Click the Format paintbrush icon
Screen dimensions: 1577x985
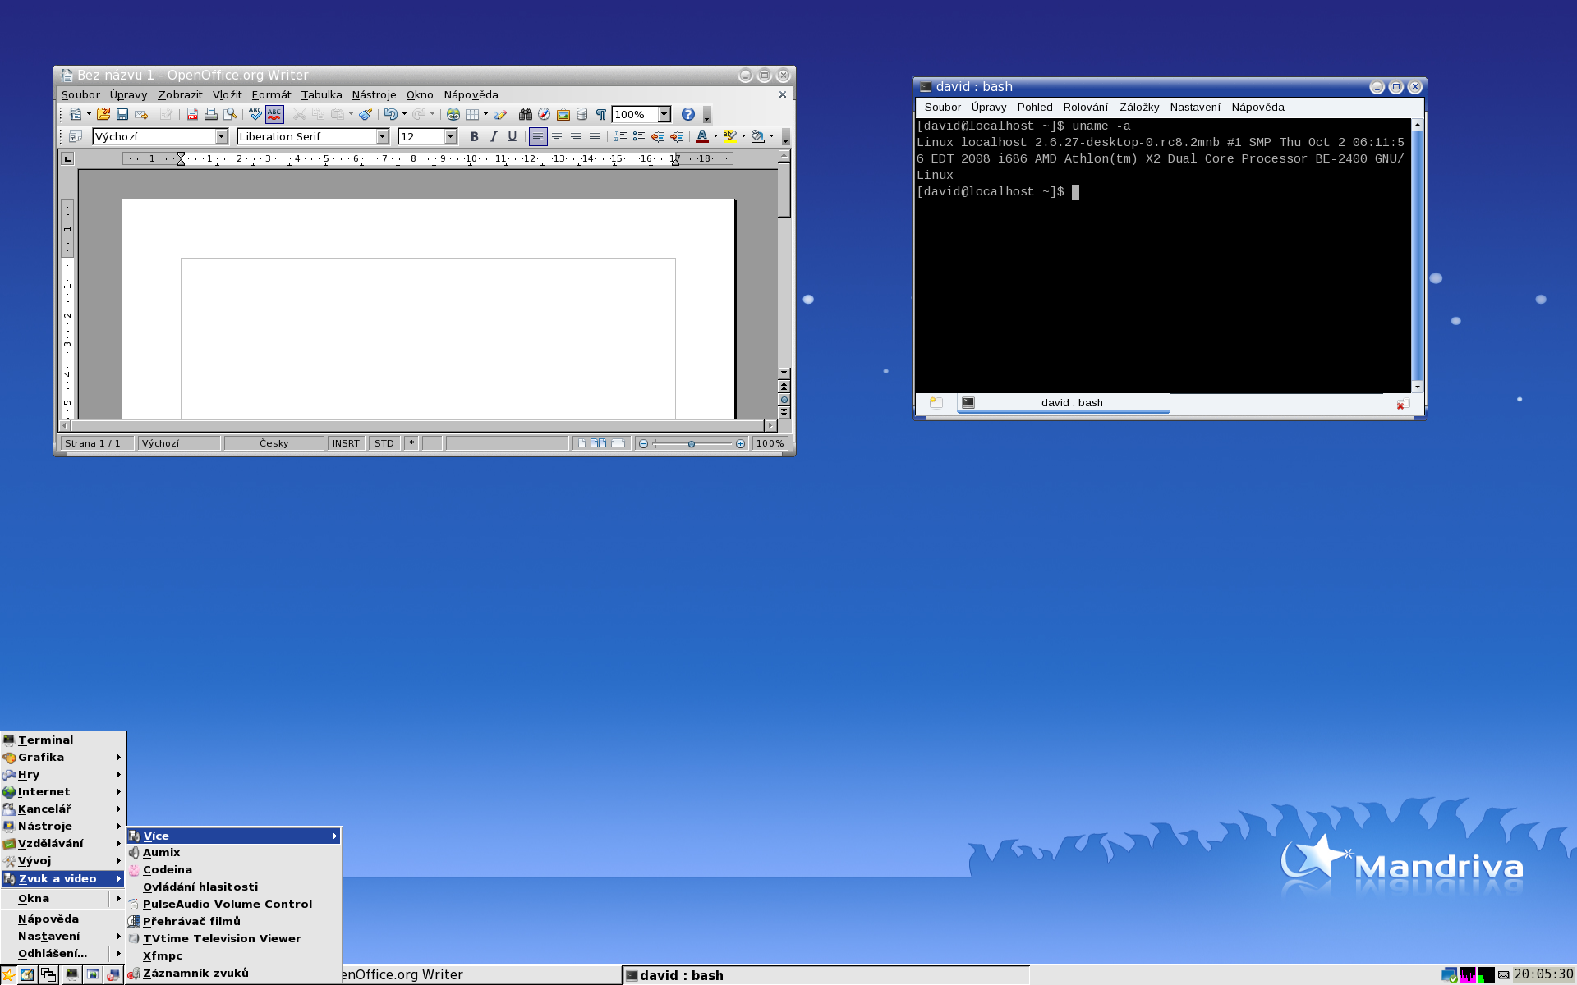pyautogui.click(x=366, y=114)
